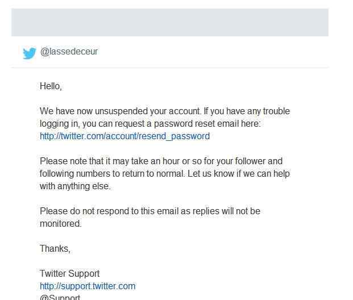Click the @Support handle at the bottom
353x300 pixels.
60,297
